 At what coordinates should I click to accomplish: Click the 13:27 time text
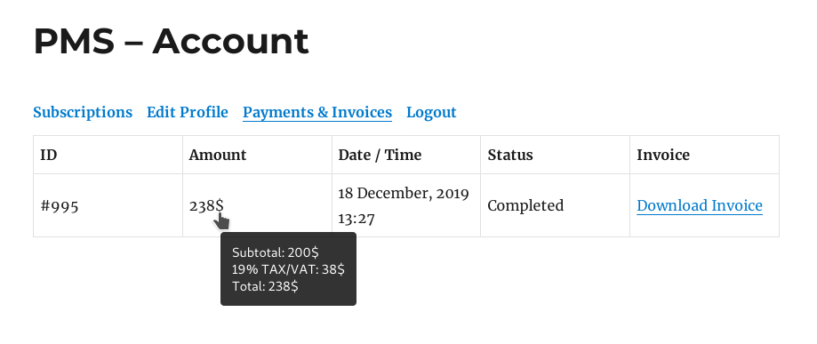click(x=356, y=219)
